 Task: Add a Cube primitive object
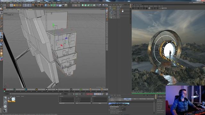click(45, 5)
